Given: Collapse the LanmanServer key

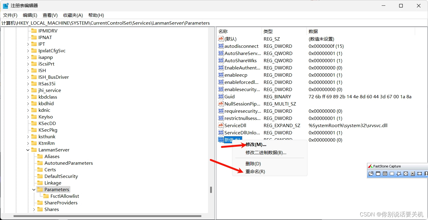Looking at the screenshot, I should (x=28, y=150).
